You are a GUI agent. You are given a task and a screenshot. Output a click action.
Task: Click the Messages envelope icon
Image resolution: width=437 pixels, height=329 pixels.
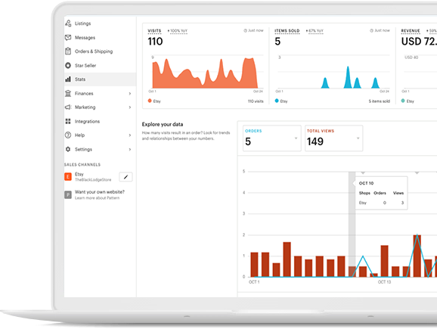[68, 37]
